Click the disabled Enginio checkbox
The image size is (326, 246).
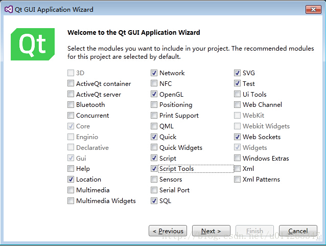point(71,137)
